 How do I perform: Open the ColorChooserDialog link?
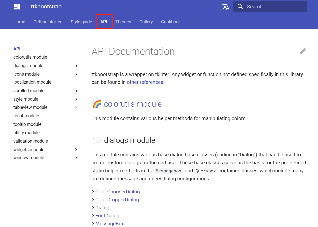pos(118,192)
